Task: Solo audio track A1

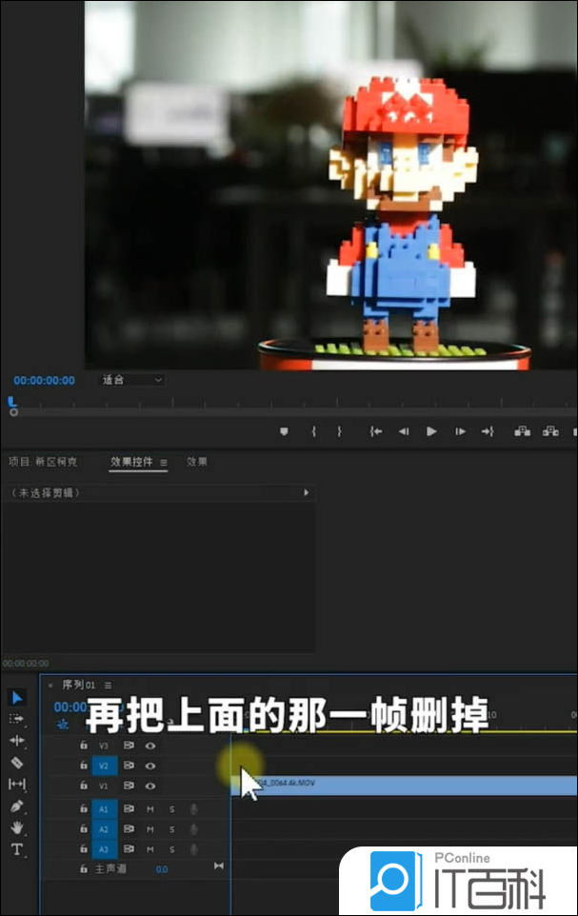Action: 171,809
